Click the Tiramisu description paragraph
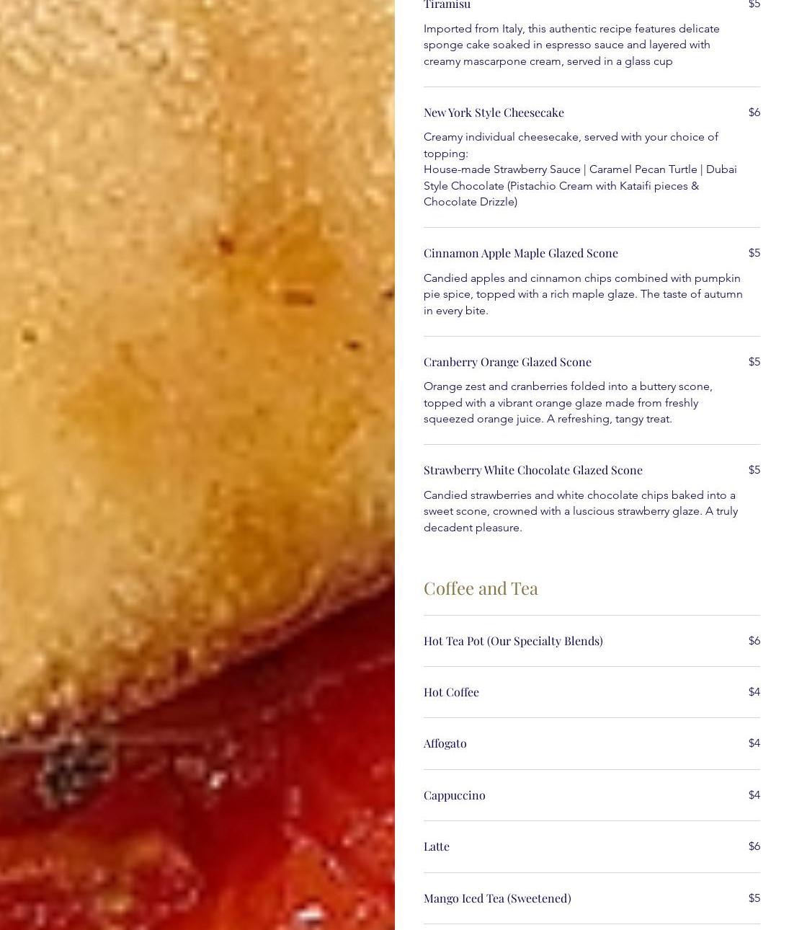The image size is (789, 930). click(x=571, y=45)
